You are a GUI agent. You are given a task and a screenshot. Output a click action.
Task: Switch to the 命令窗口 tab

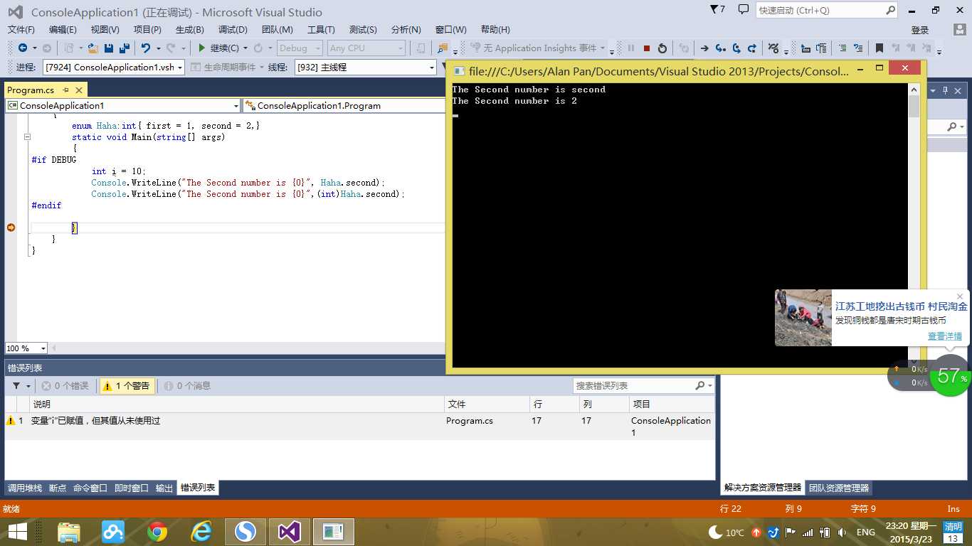[90, 488]
